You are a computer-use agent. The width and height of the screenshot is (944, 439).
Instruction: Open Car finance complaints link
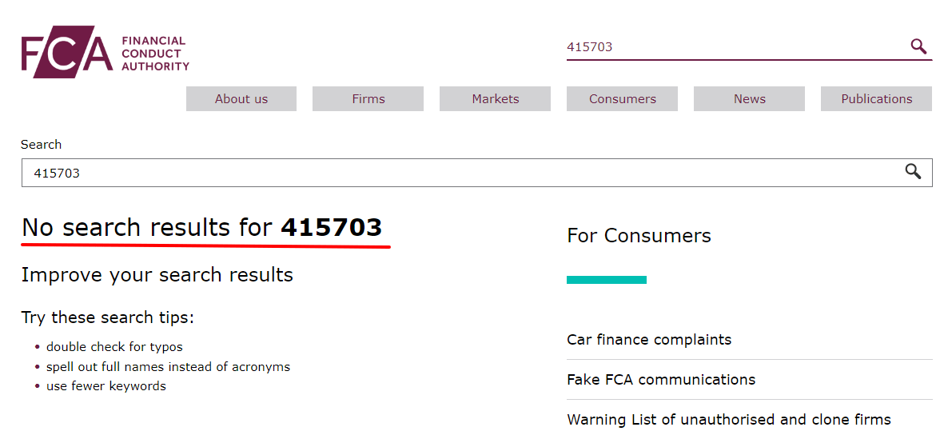click(649, 339)
